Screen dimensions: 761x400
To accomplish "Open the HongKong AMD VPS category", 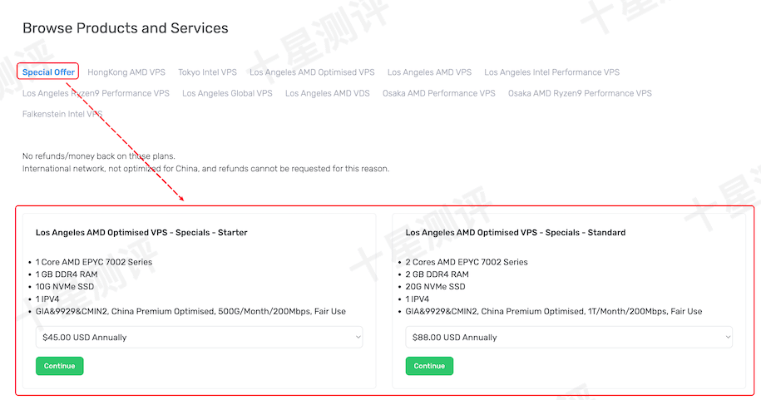I will point(126,72).
